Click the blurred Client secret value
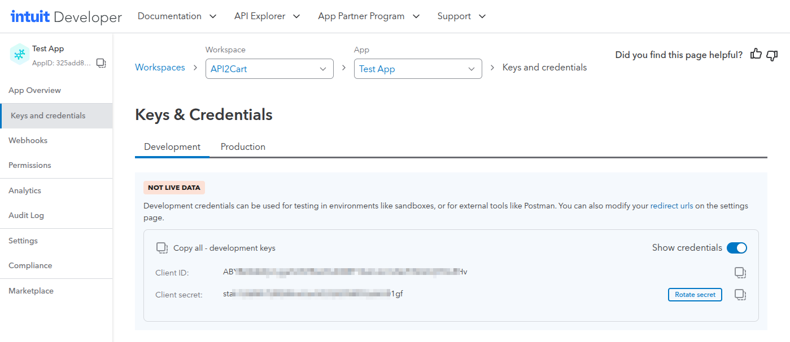This screenshot has height=342, width=790. point(313,294)
